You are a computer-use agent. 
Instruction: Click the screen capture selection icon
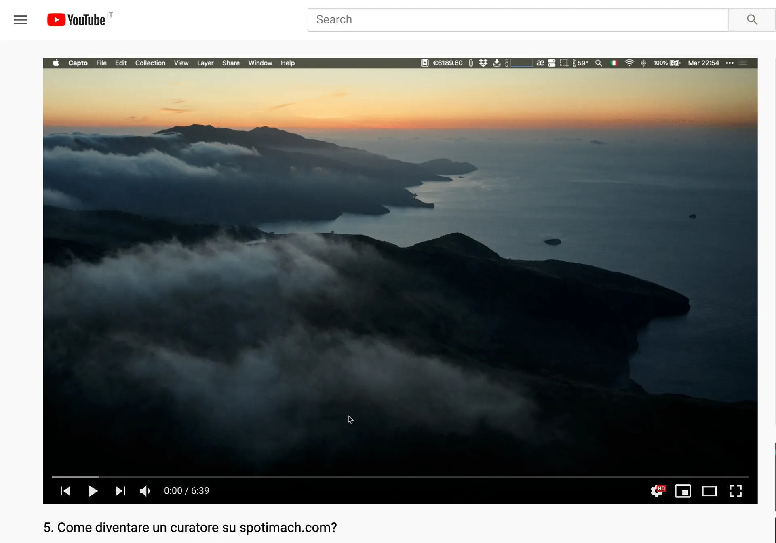coord(564,63)
